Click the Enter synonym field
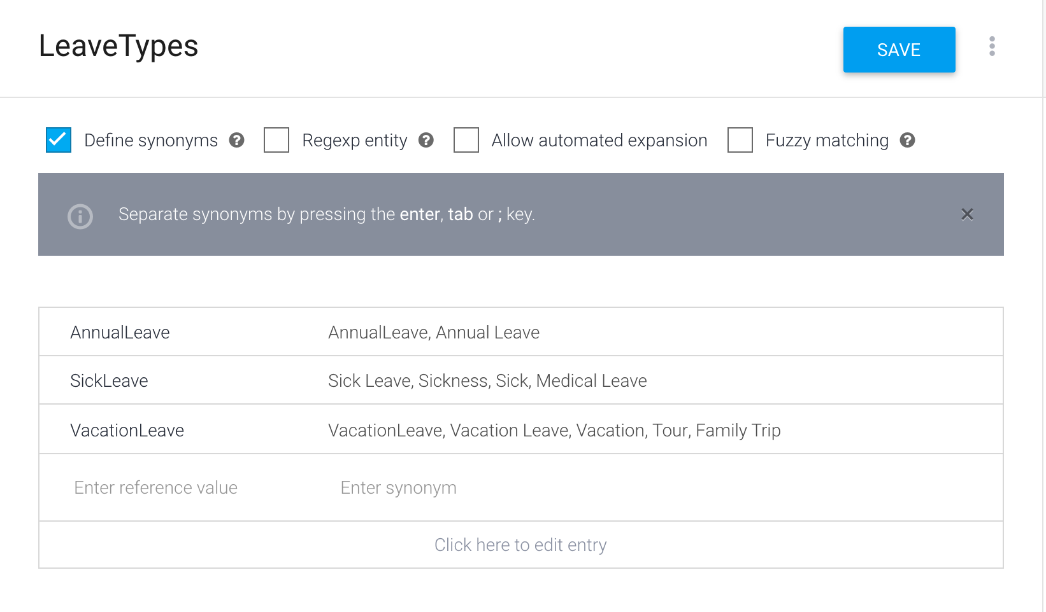This screenshot has height=612, width=1046. (399, 487)
